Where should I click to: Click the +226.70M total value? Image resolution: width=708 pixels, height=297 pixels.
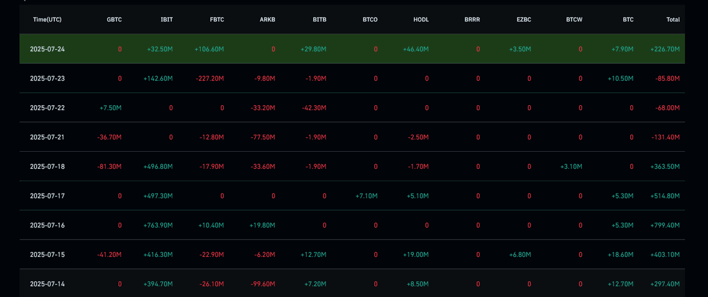666,49
